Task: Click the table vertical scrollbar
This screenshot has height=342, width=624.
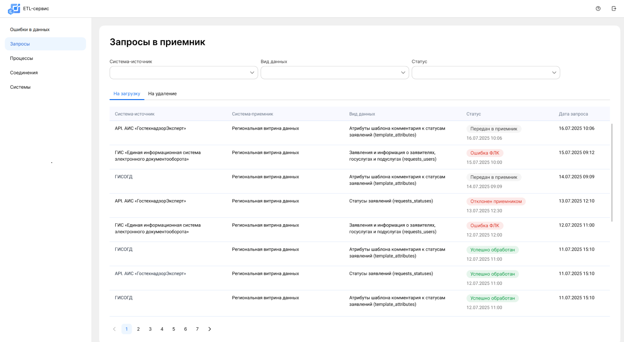Action: (x=612, y=172)
